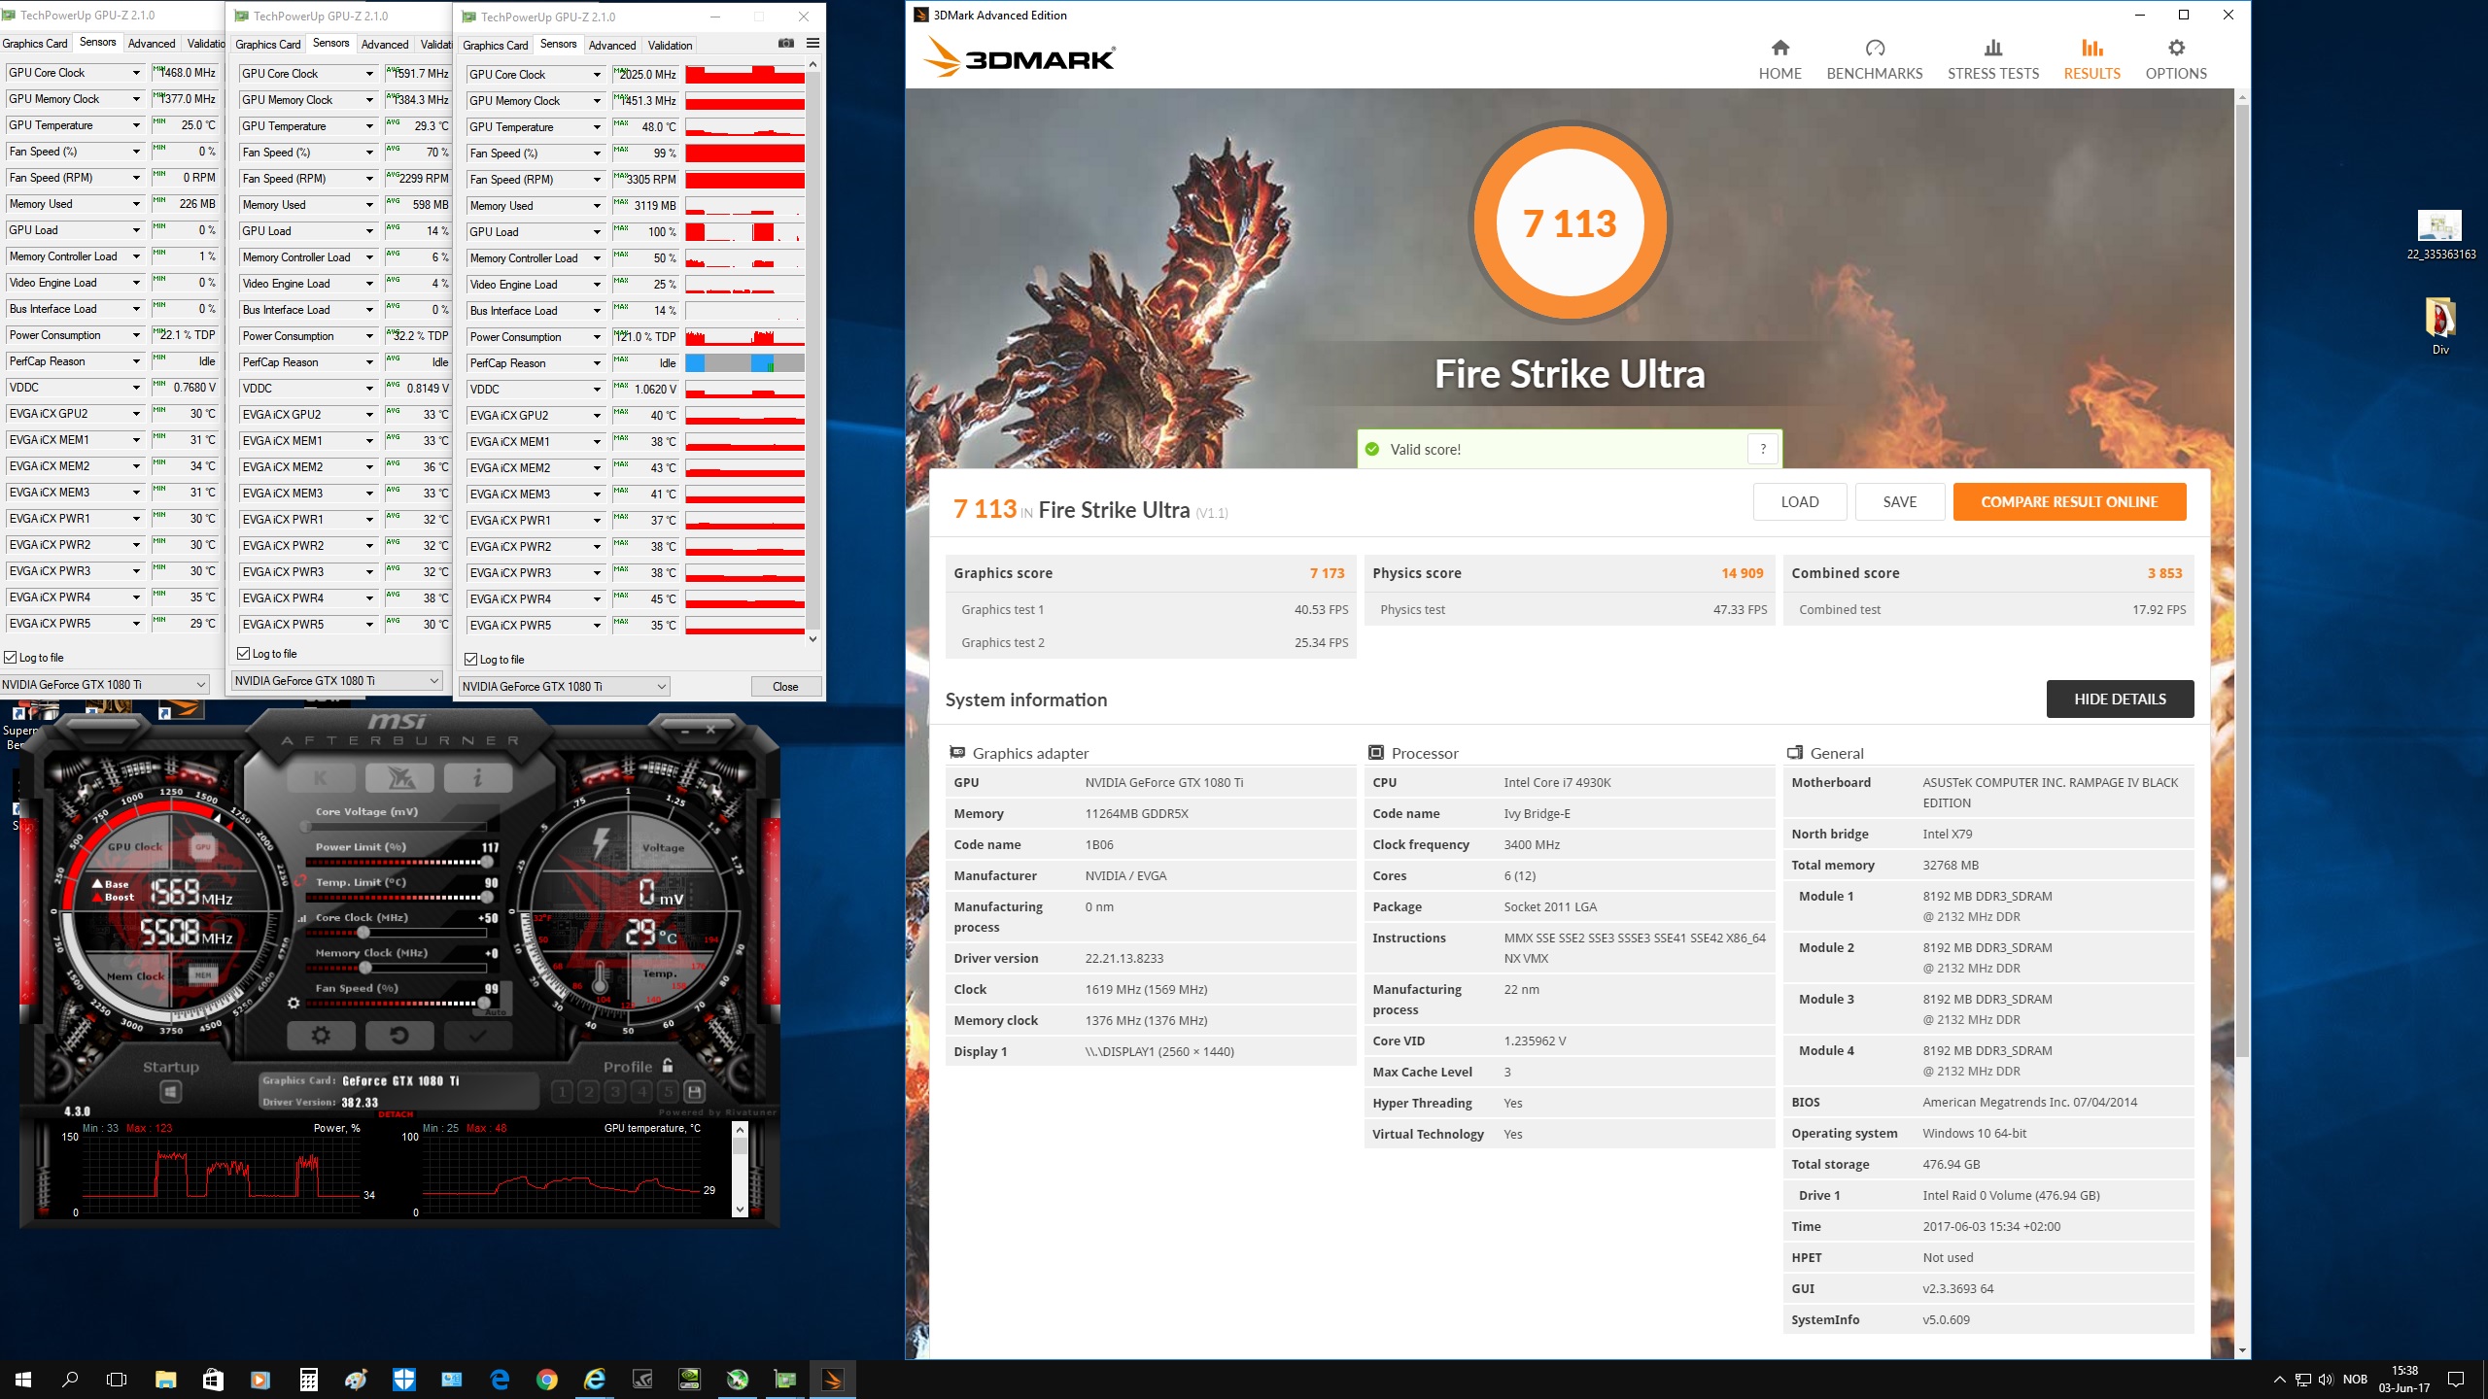Click Close button in rightmost GPU-Z window
This screenshot has height=1399, width=2488.
point(785,687)
